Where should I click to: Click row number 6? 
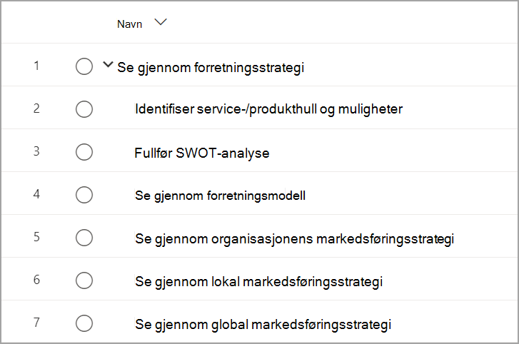[x=36, y=280]
